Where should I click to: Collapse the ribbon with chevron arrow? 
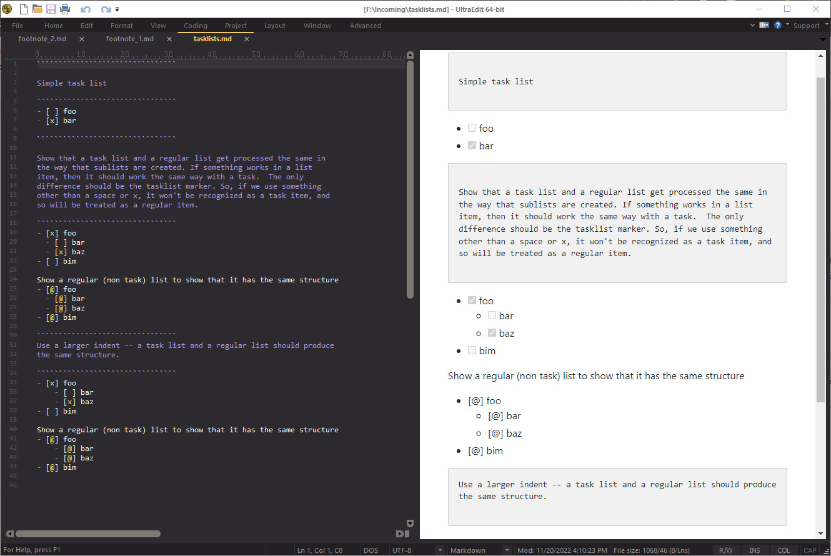pyautogui.click(x=753, y=26)
